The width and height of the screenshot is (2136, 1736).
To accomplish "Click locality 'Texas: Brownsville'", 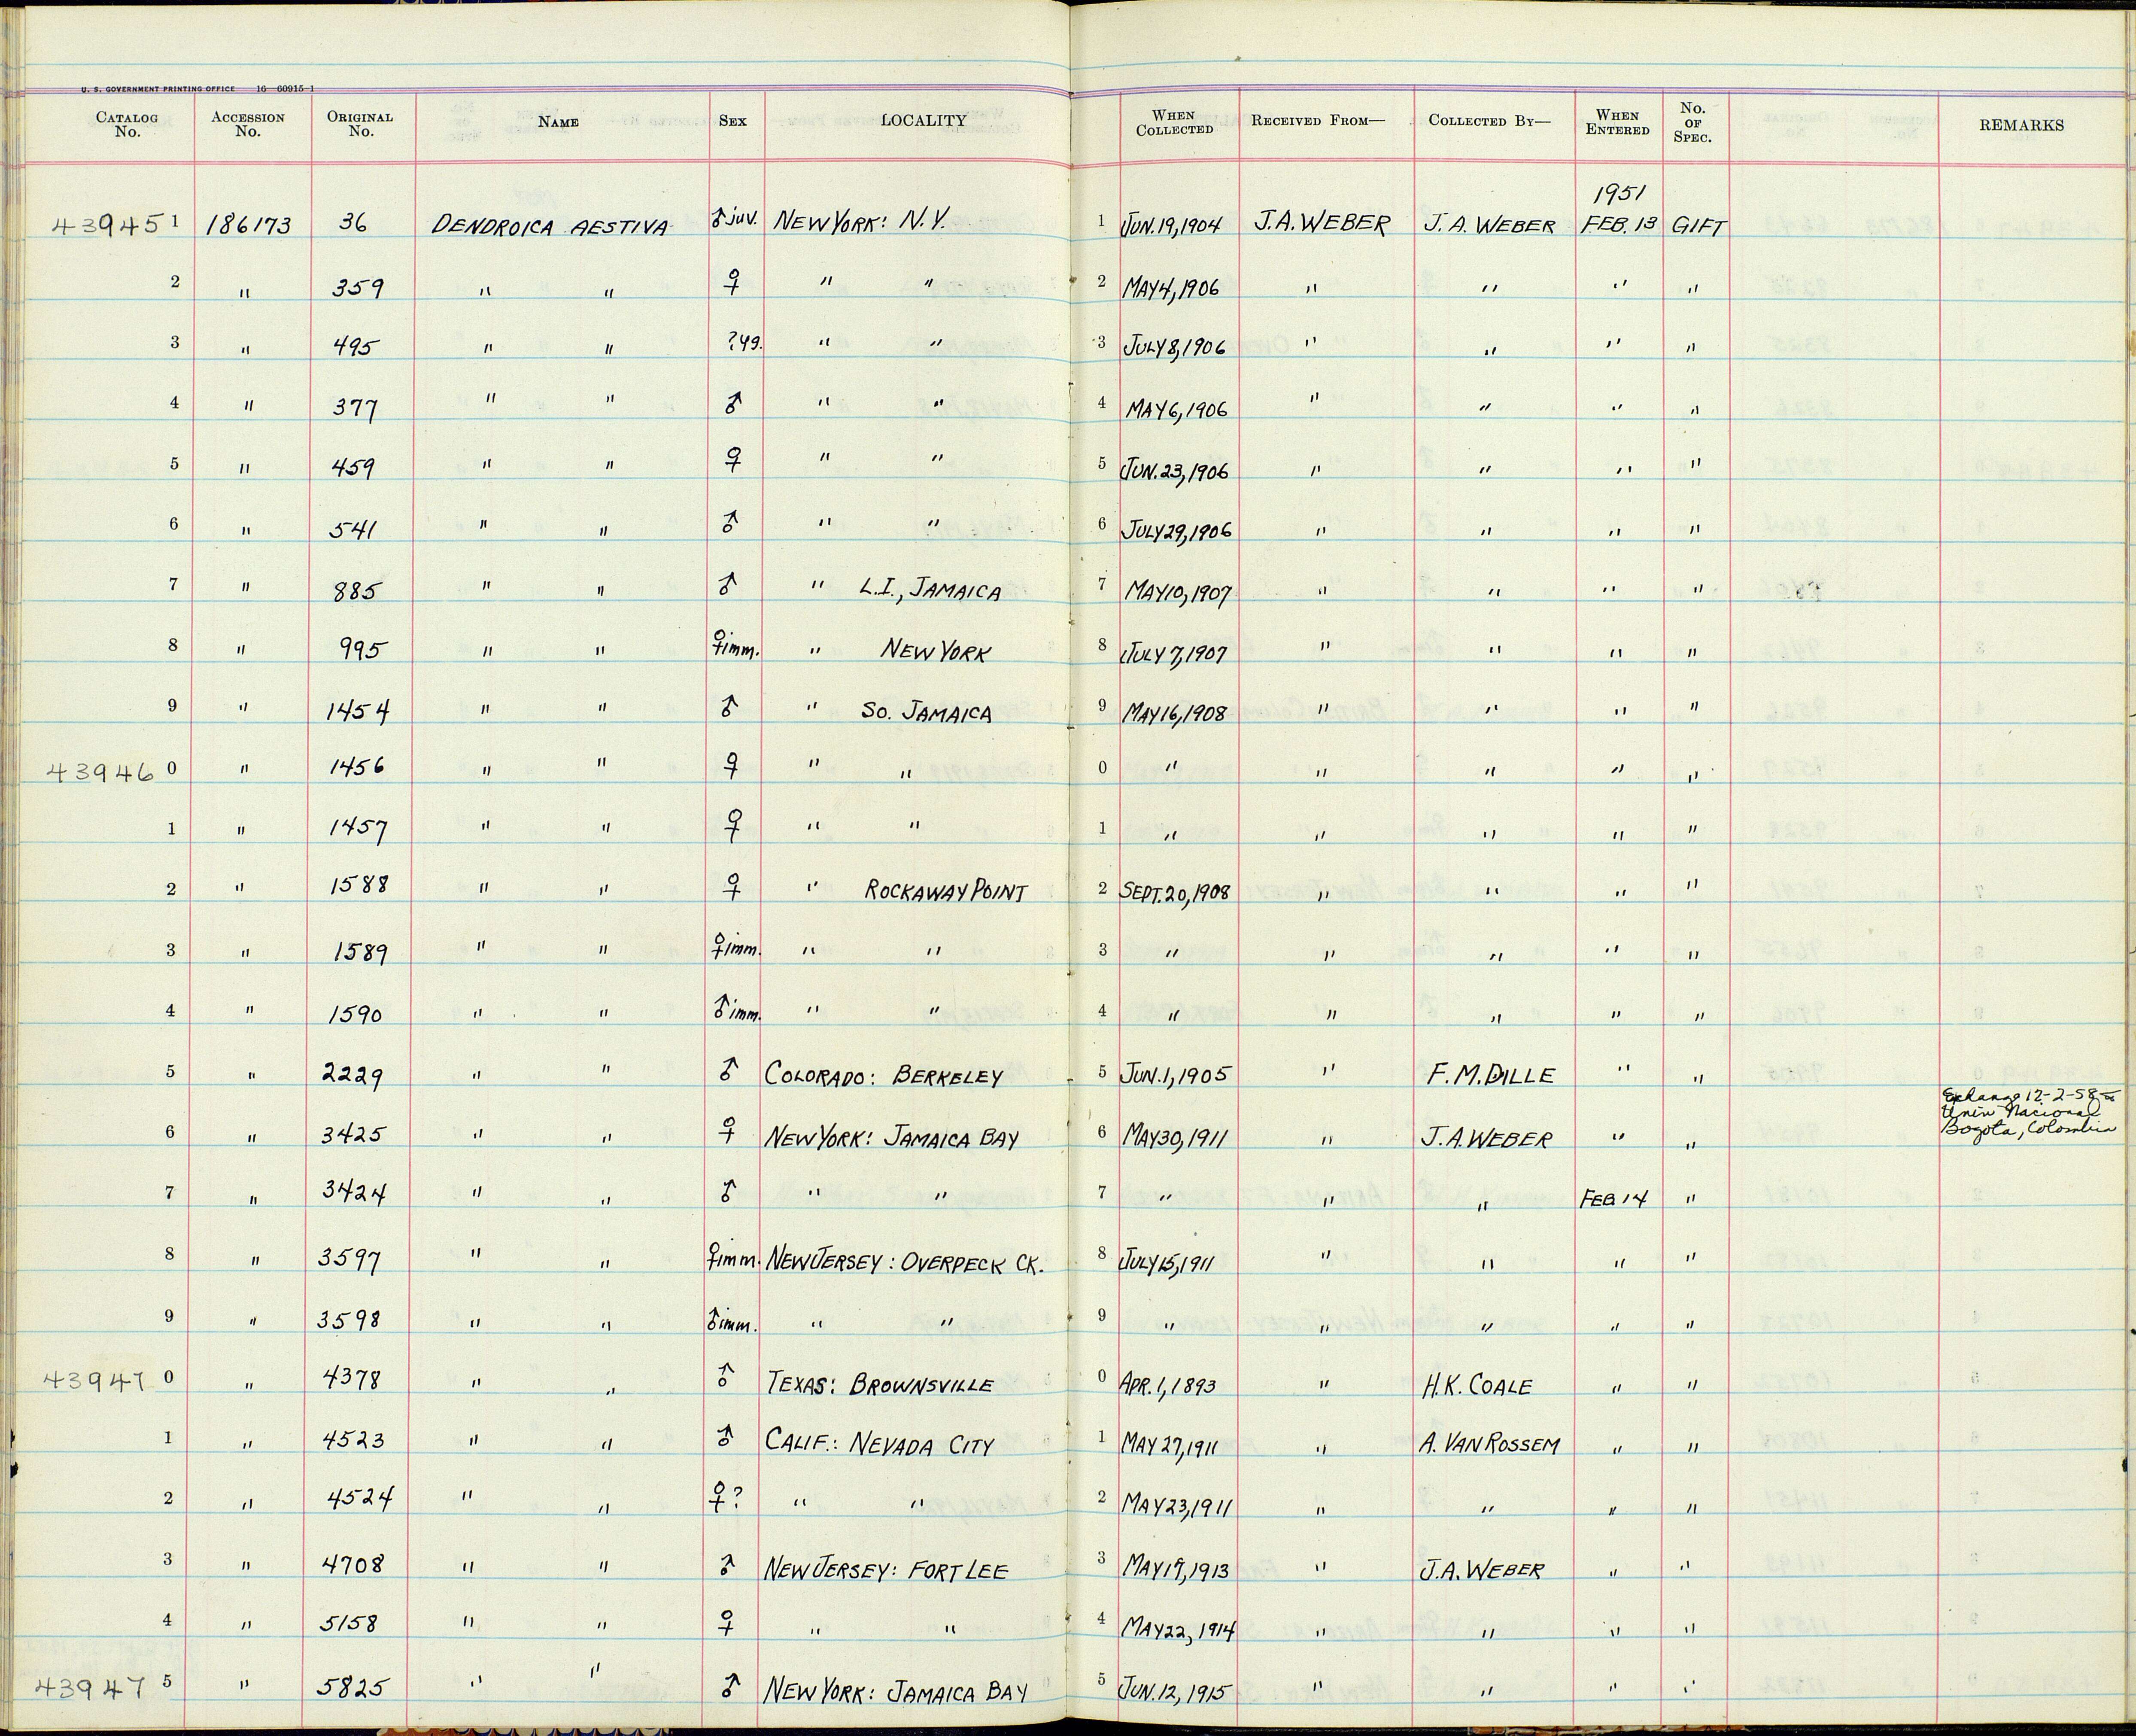I will (880, 1384).
